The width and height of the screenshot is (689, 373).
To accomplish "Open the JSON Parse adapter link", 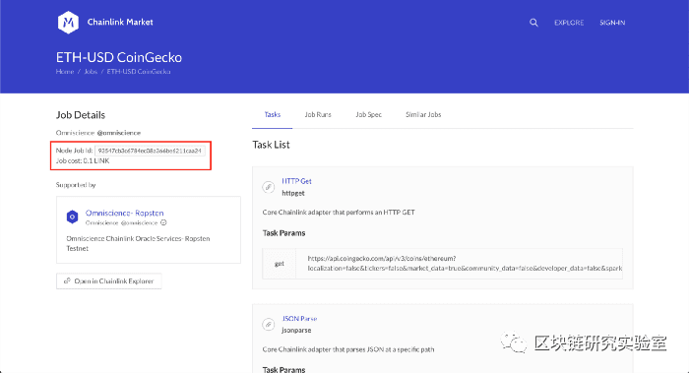I will coord(299,319).
